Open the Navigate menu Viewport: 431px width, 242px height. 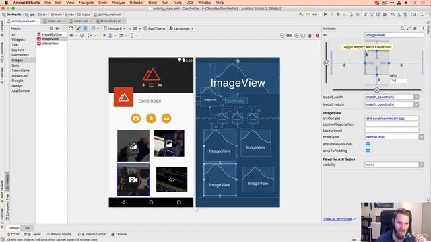(86, 3)
